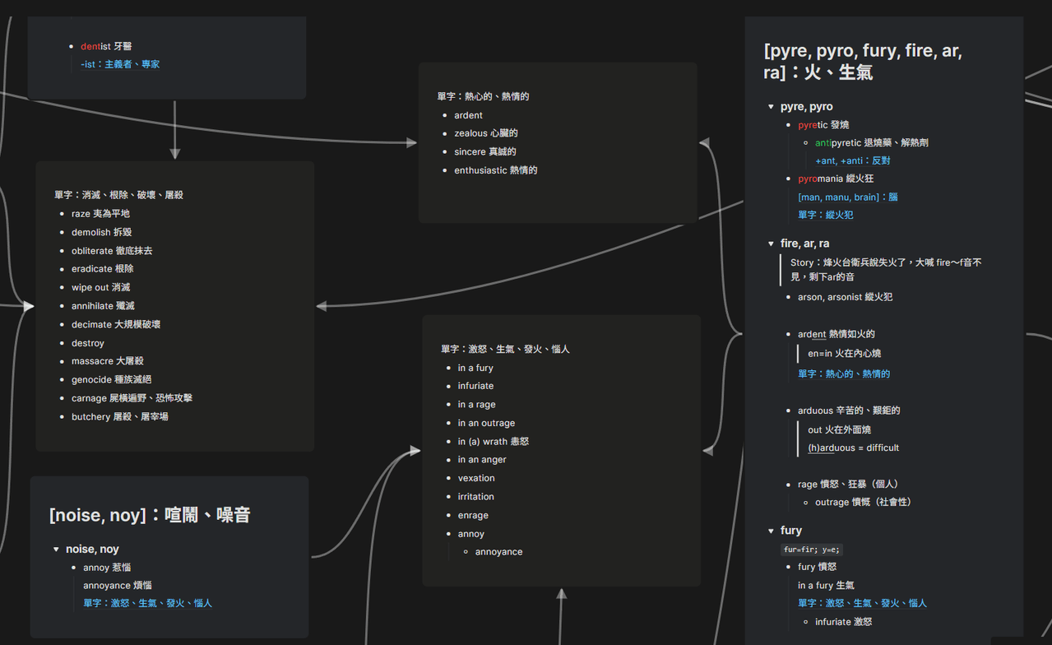1052x645 pixels.
Task: Follow the "[man, manu, brain]：腦" link
Action: click(x=847, y=197)
